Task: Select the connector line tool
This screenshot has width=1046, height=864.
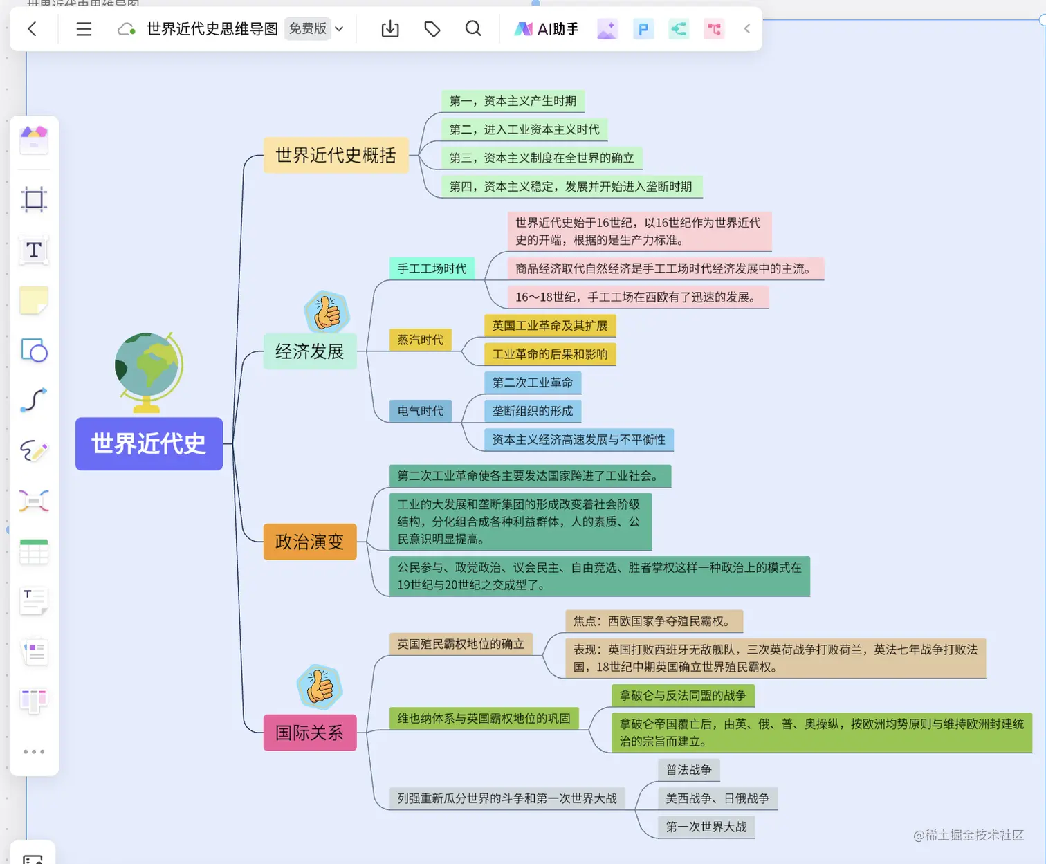Action: (x=34, y=401)
